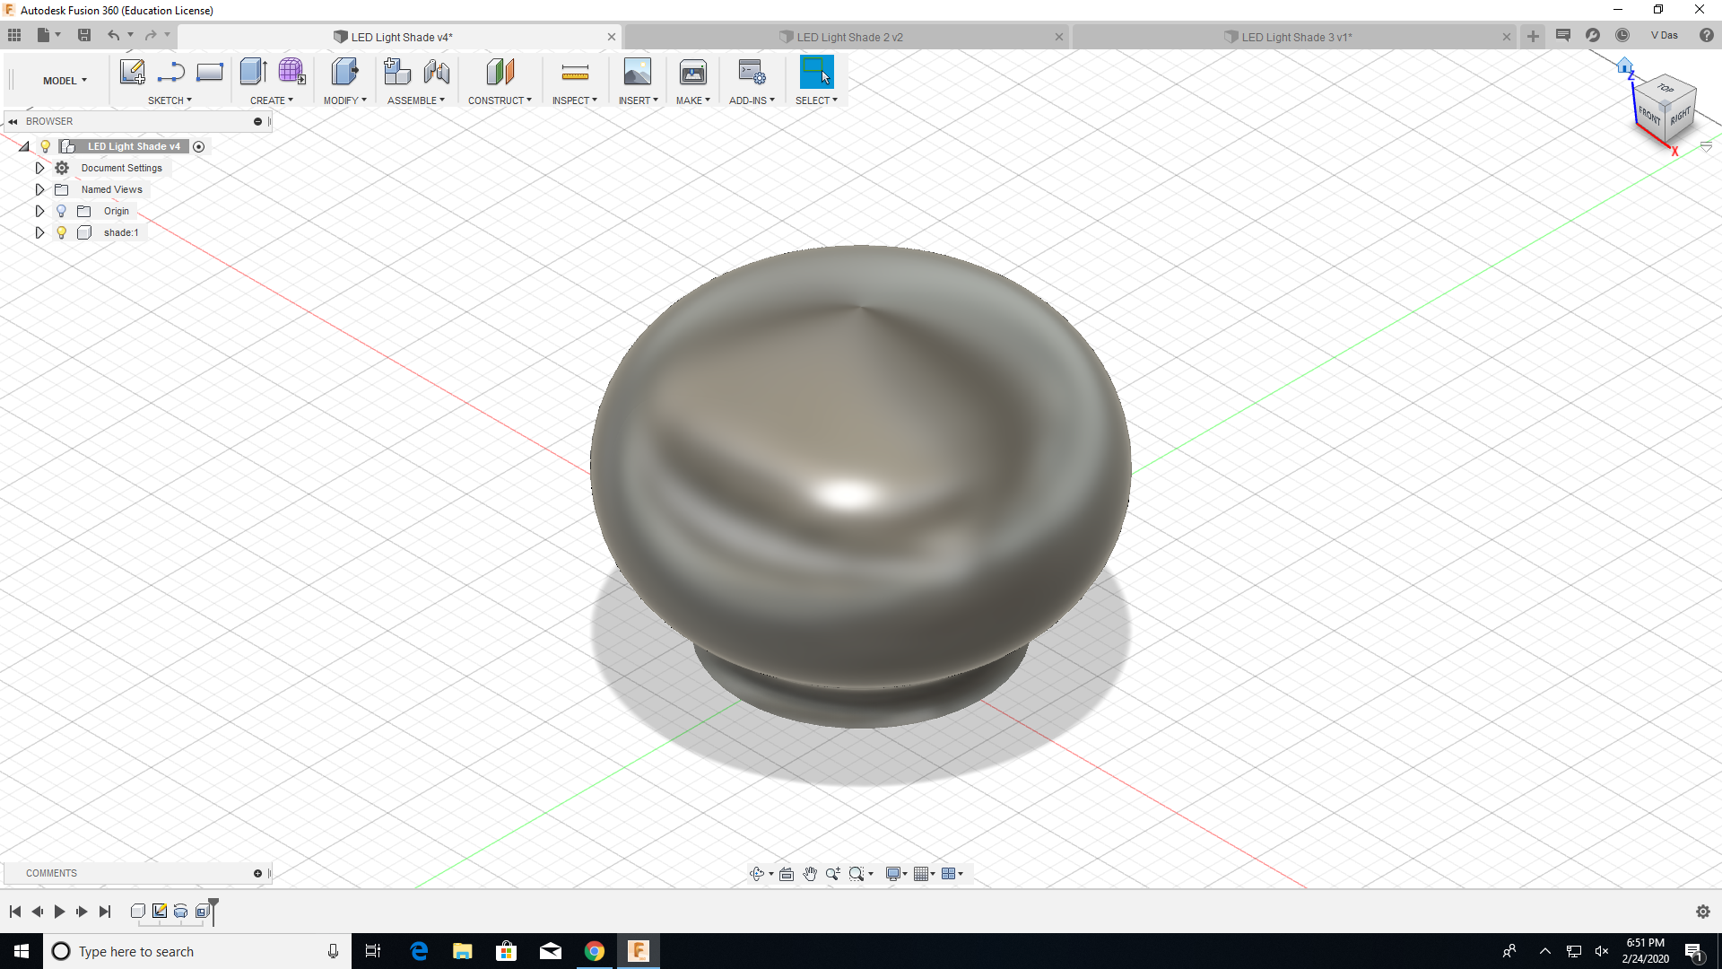Click the Press Pull modify icon
Screen dimensions: 1722x969
(344, 72)
